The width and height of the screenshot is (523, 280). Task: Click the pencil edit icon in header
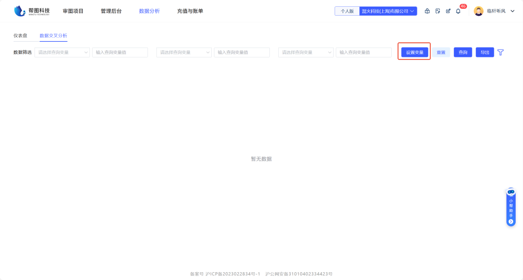[448, 11]
